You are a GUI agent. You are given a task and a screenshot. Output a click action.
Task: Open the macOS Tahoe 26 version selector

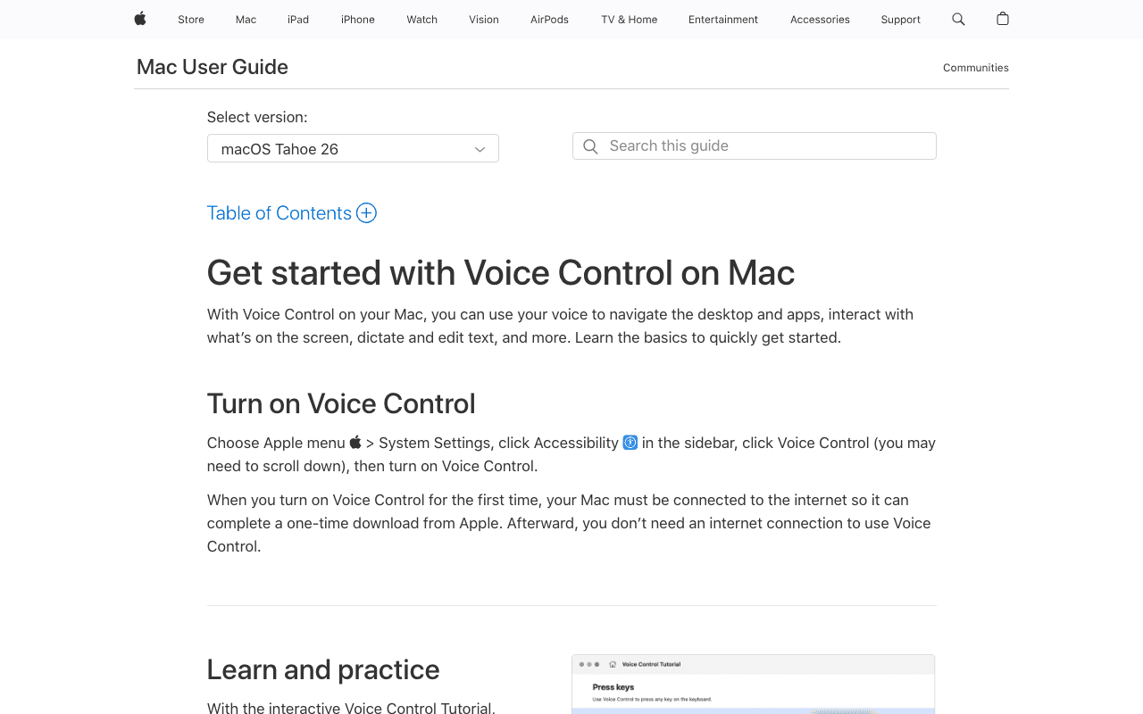coord(353,148)
